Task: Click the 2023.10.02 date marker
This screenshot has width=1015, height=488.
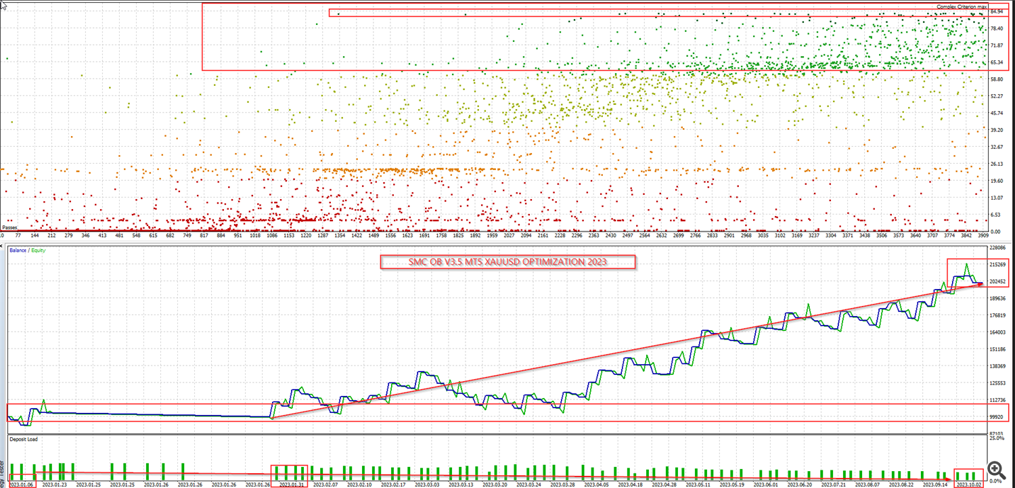Action: tap(968, 484)
